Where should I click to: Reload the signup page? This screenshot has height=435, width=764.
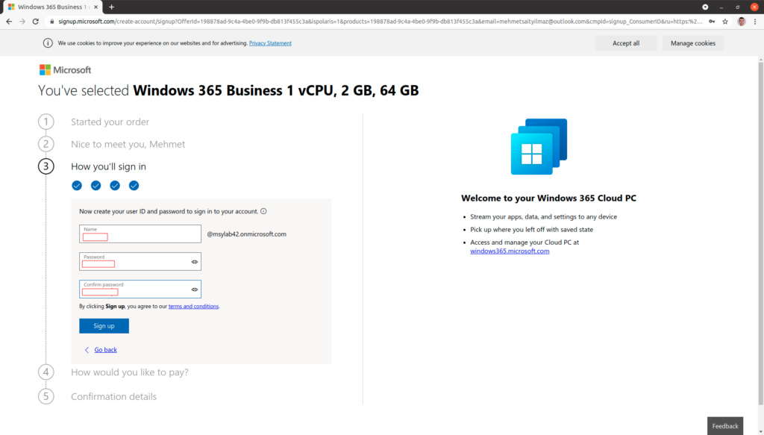36,22
